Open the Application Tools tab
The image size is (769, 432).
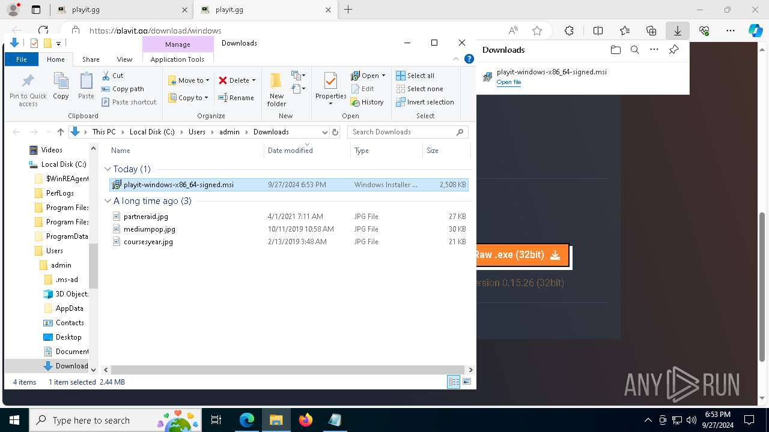(x=177, y=59)
